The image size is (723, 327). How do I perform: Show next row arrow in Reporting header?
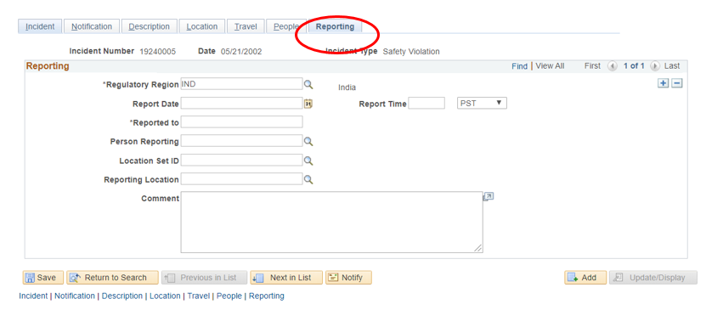(655, 66)
